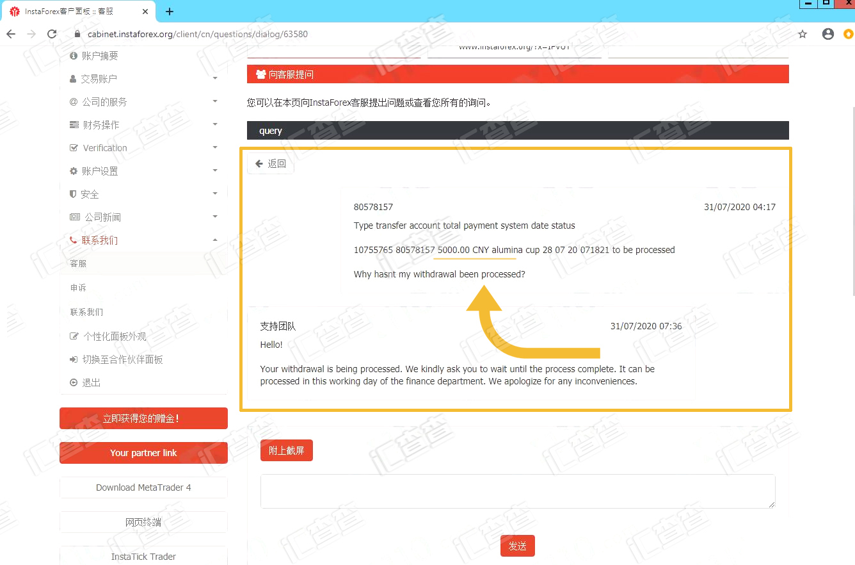Open the 网页终端 button

(143, 522)
